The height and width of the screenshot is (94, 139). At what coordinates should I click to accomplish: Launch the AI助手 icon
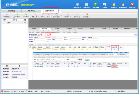click(105, 6)
